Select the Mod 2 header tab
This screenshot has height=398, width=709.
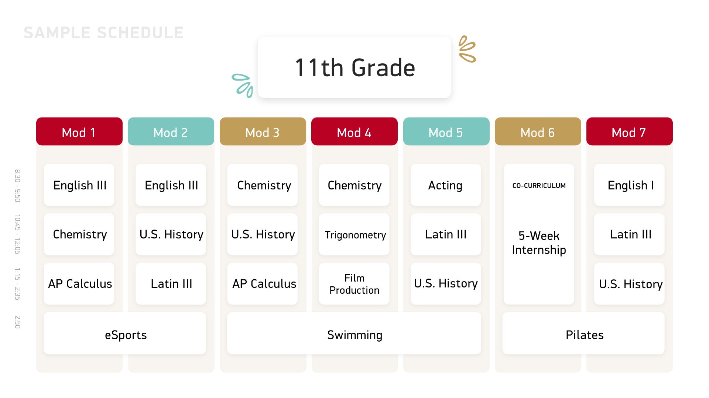[171, 132]
